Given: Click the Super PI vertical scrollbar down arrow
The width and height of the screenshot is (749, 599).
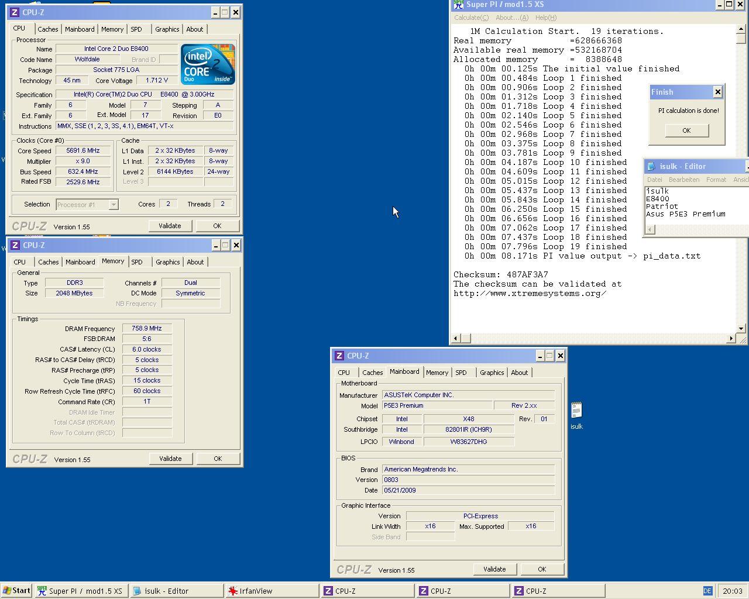Looking at the screenshot, I should point(741,329).
